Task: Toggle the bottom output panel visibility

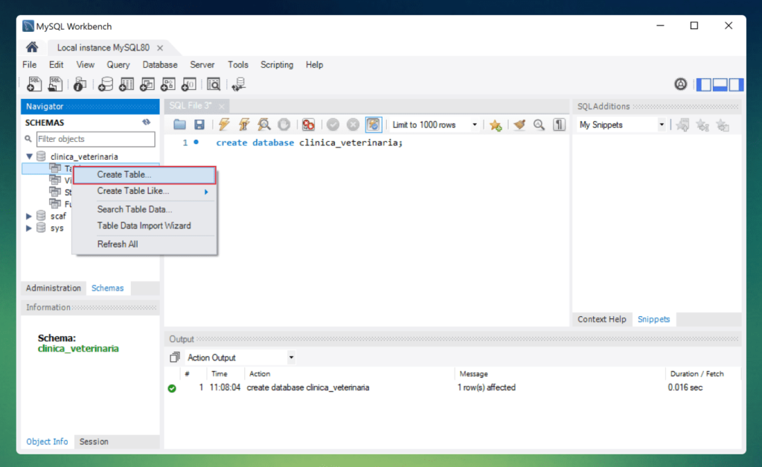Action: [720, 85]
